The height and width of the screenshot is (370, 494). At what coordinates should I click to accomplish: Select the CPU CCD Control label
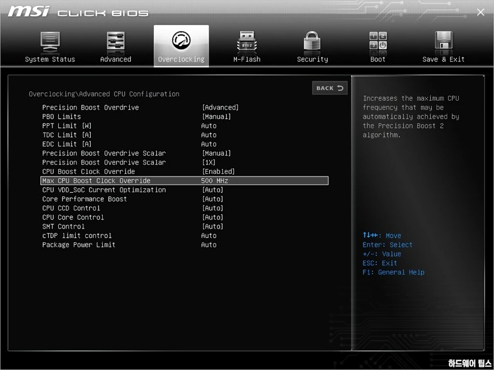coord(71,208)
